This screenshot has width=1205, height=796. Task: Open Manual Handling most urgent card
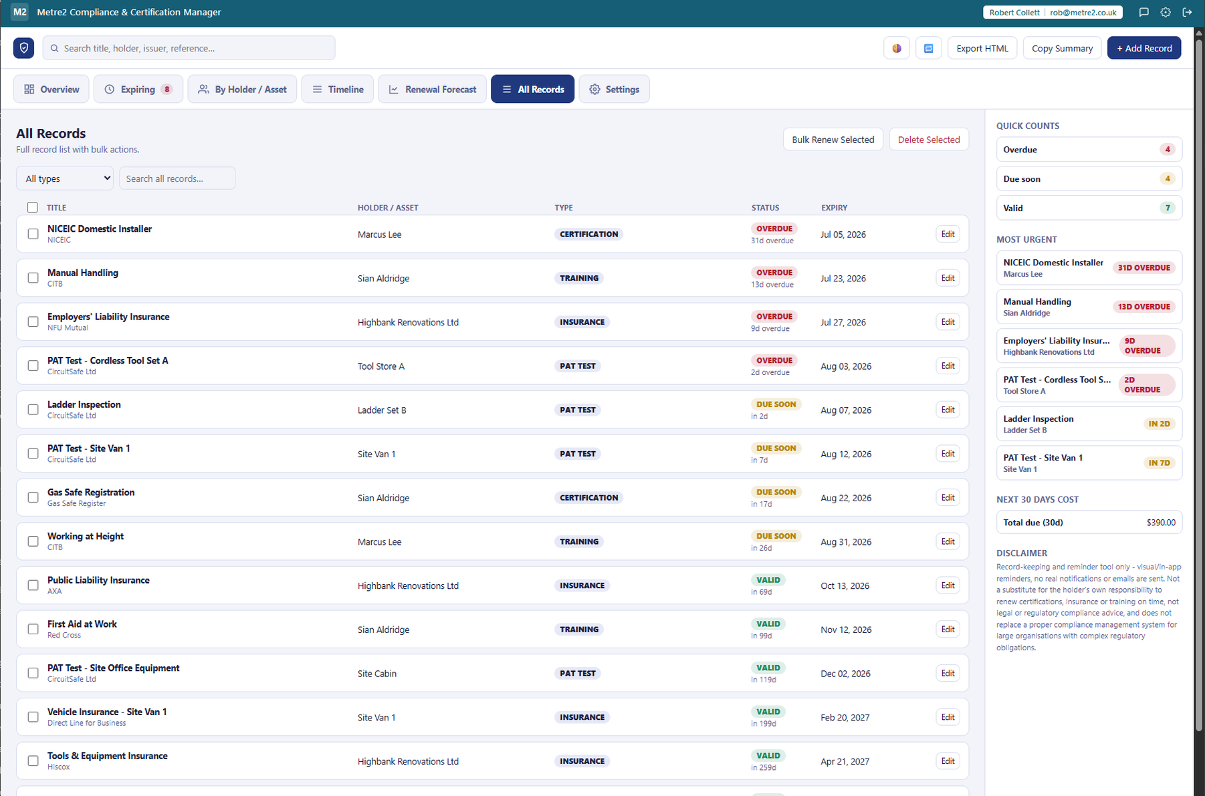(x=1089, y=307)
